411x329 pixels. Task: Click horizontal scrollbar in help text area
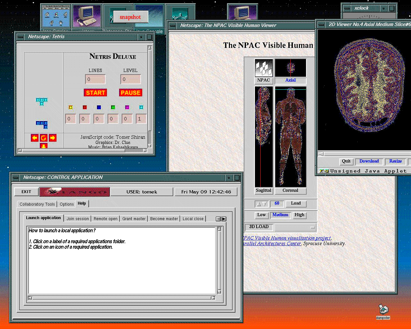point(122,298)
